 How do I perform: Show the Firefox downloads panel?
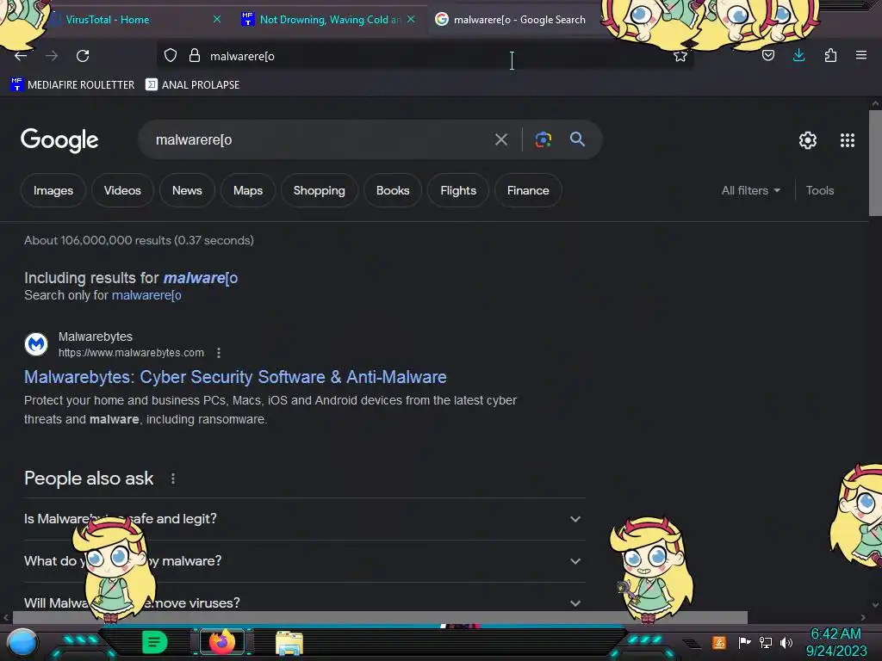click(x=798, y=55)
